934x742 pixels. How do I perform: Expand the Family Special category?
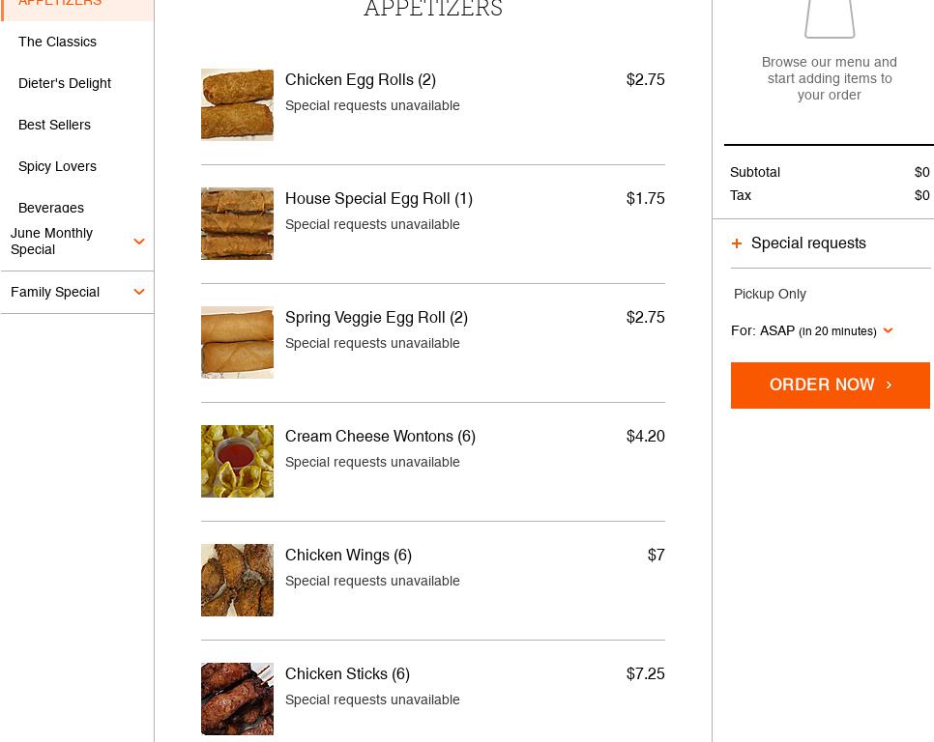(138, 292)
